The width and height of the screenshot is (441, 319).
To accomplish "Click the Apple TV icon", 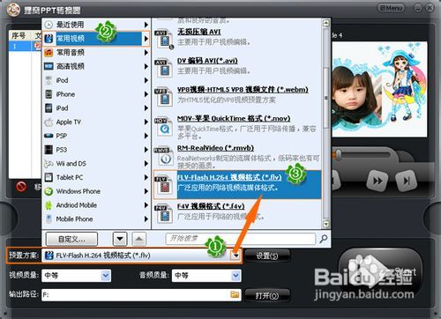I will pos(49,122).
